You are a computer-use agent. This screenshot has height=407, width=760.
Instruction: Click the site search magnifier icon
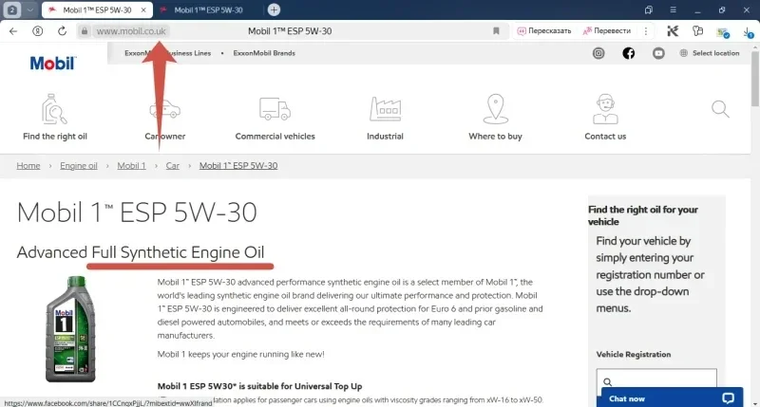coord(719,110)
